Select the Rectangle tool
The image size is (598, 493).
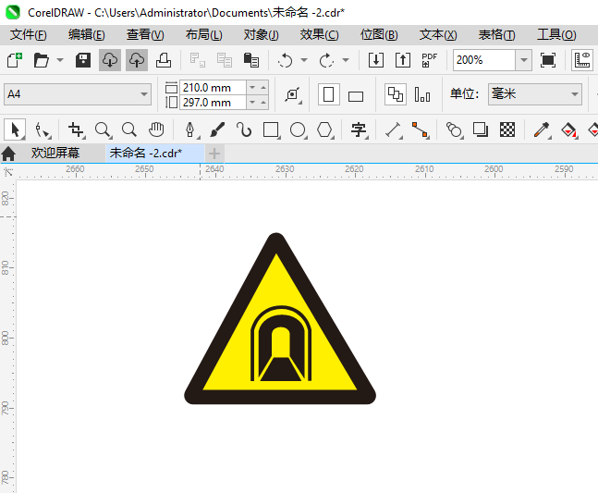tap(271, 129)
